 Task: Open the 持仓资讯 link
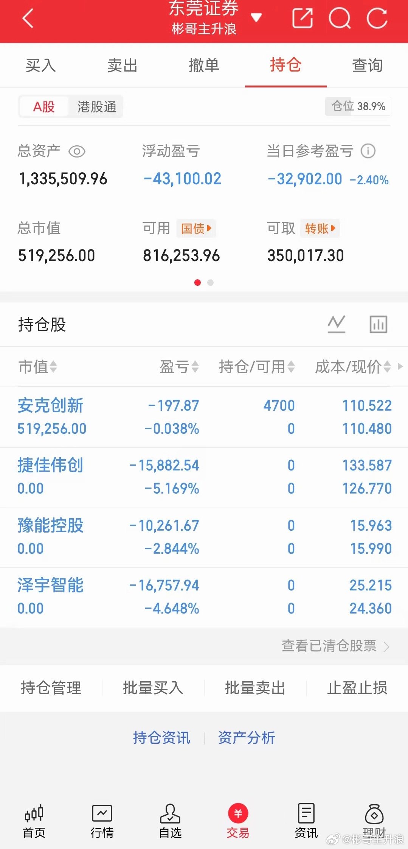(161, 737)
